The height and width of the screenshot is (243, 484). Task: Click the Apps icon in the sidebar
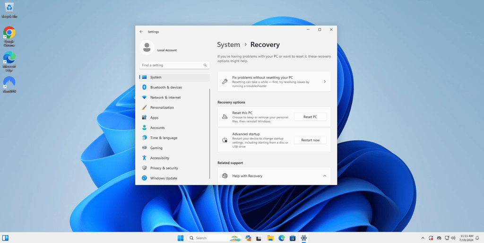click(144, 118)
